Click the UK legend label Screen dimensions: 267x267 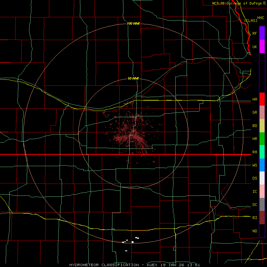255,47
